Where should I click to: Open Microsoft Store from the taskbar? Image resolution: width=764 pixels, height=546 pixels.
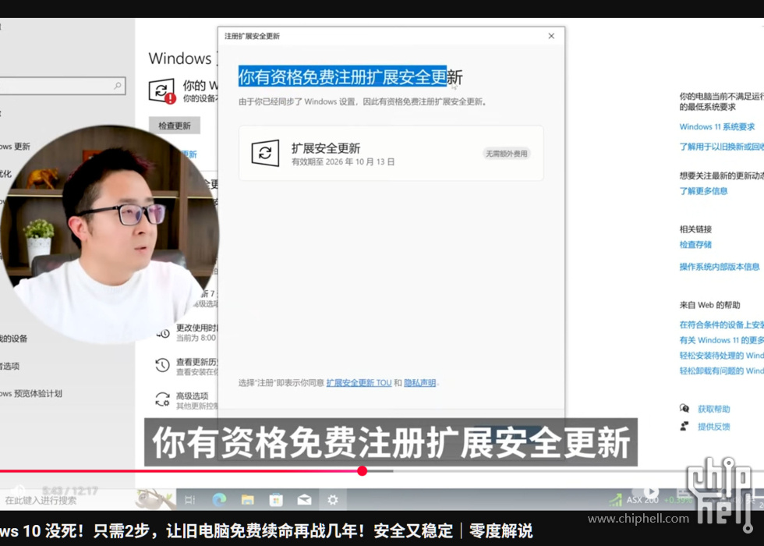(276, 499)
